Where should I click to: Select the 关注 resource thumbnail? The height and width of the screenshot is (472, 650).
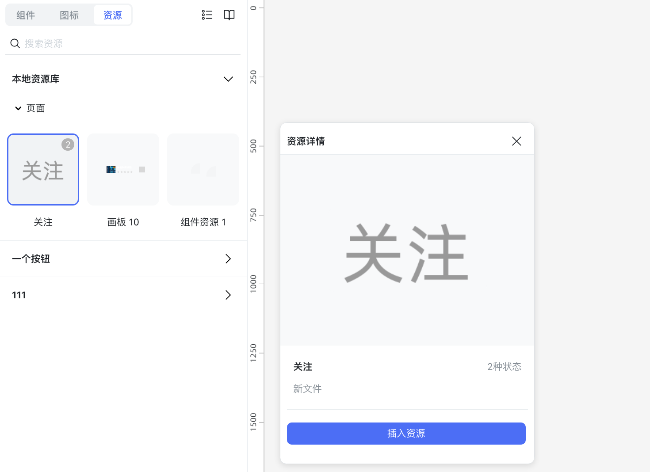tap(43, 170)
